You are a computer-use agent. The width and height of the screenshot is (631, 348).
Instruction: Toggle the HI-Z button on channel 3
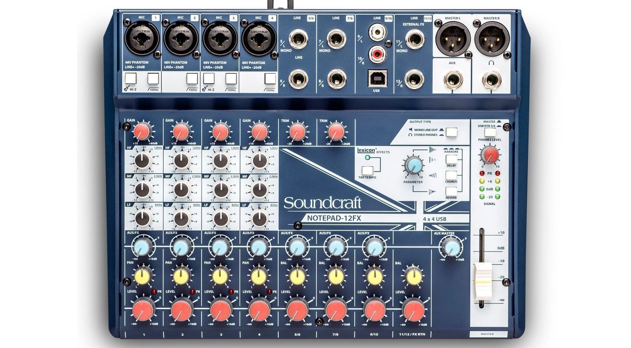pos(209,79)
